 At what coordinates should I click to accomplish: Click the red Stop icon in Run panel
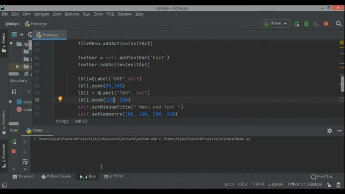tap(13, 151)
